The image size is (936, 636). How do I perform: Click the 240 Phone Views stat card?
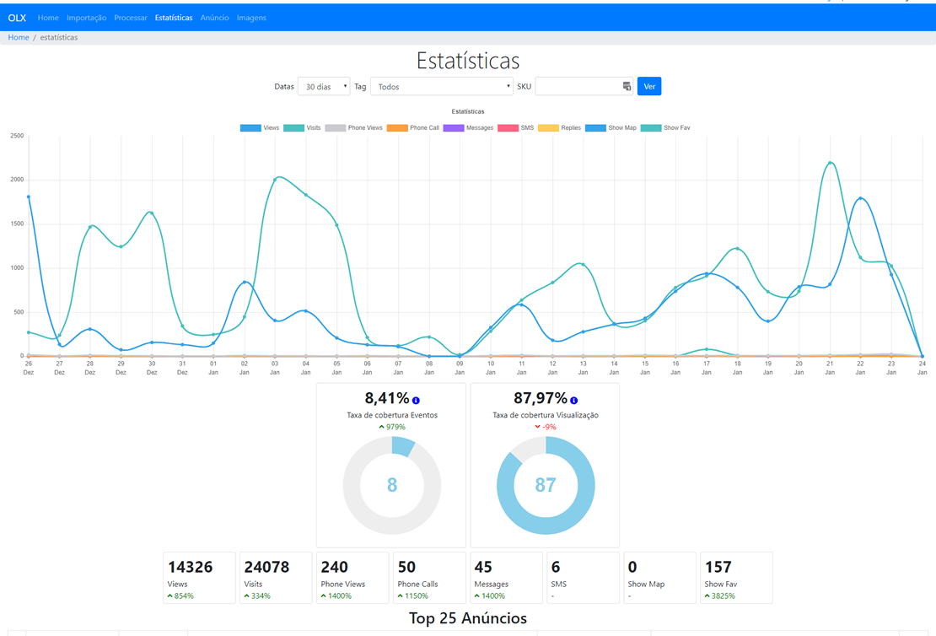pyautogui.click(x=352, y=578)
